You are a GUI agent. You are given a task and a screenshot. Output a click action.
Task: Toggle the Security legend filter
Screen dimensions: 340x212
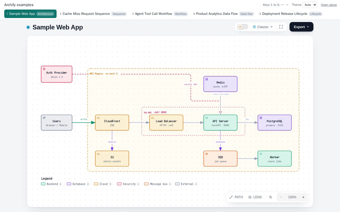[x=129, y=184]
